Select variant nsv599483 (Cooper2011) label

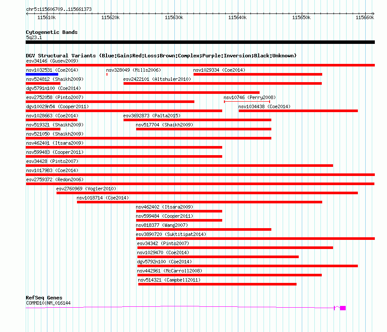click(55, 152)
